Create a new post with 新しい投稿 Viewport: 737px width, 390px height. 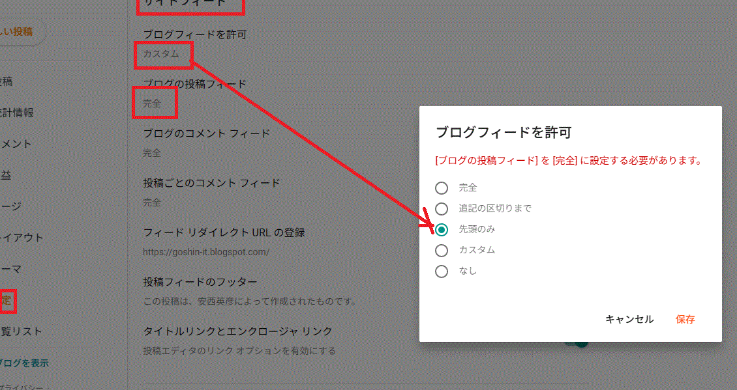(16, 30)
